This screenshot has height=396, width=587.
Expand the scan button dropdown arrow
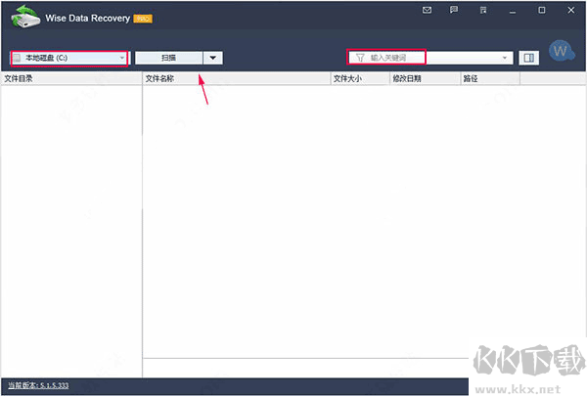pos(213,58)
